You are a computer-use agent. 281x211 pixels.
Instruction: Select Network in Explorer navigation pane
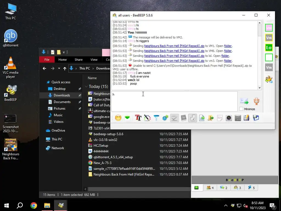58,148
